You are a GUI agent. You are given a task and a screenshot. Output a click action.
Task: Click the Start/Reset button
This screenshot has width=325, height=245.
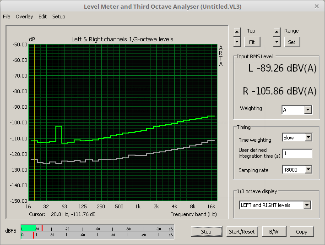242,232
